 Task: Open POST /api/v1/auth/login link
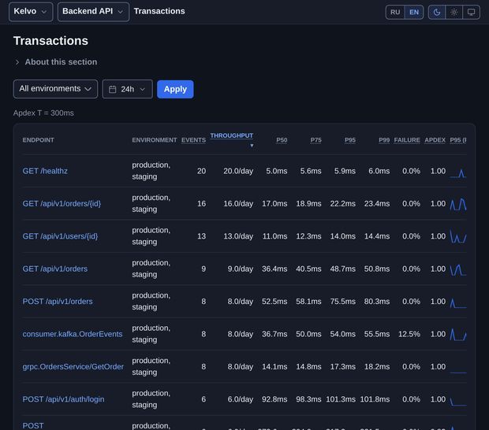pos(63,399)
